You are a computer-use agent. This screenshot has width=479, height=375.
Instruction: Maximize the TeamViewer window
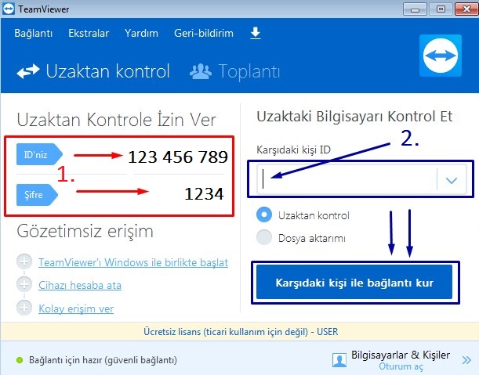pyautogui.click(x=441, y=9)
